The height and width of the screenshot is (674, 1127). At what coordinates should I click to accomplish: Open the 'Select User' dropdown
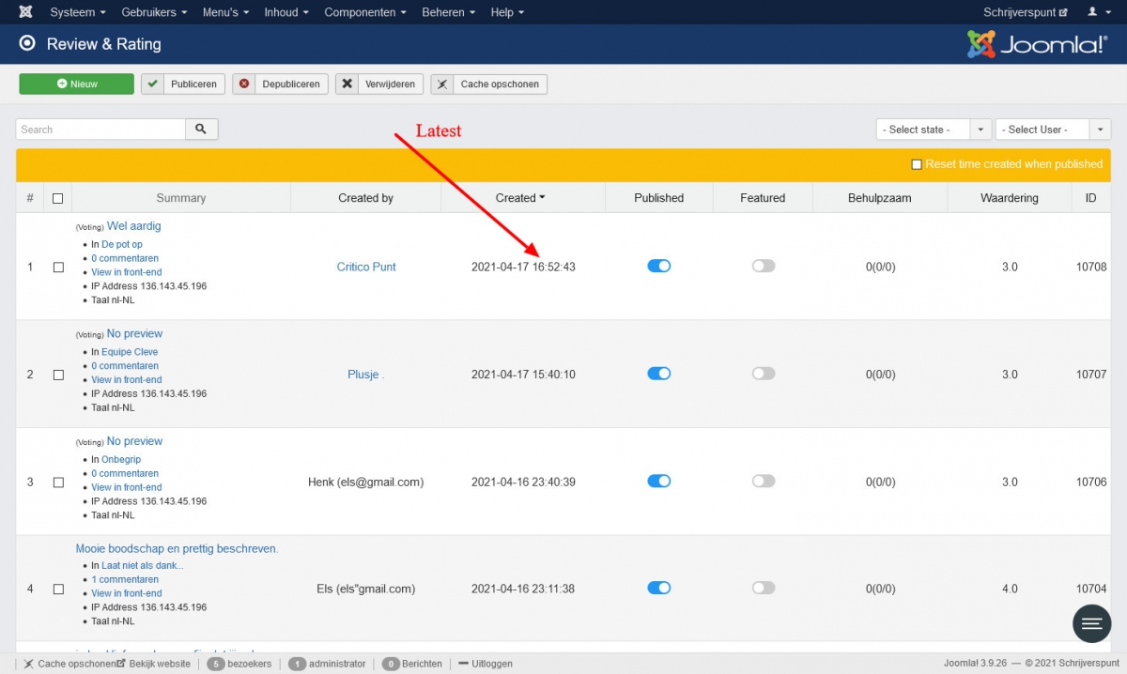pyautogui.click(x=1053, y=130)
